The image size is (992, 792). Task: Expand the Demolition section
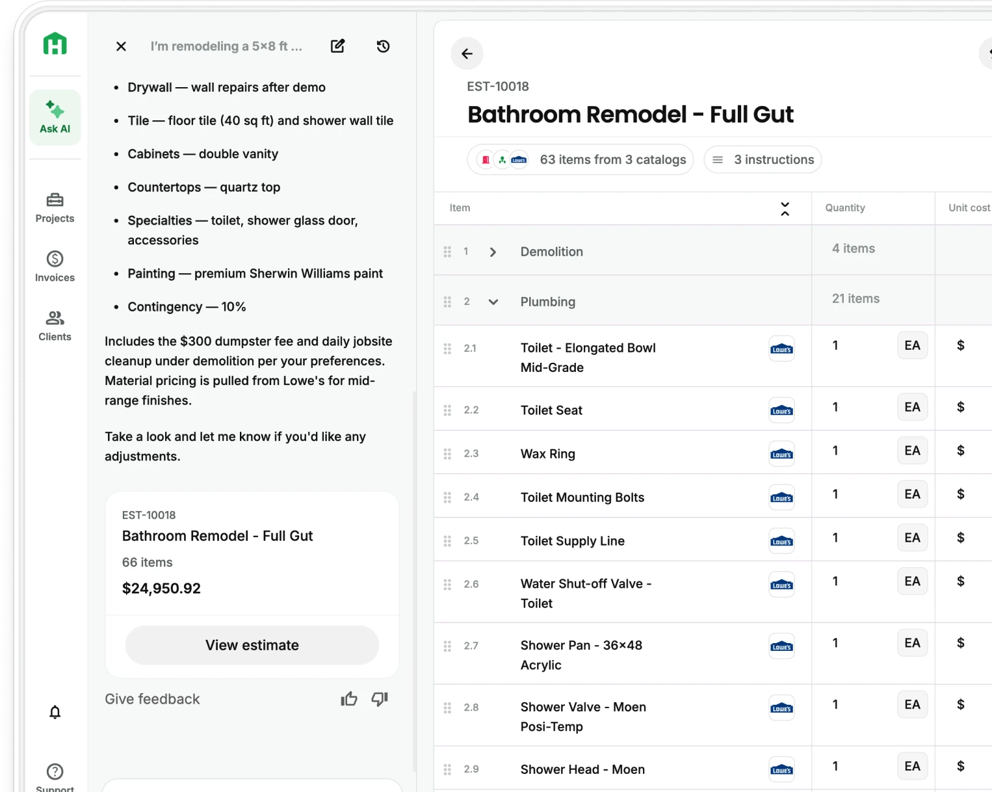493,252
